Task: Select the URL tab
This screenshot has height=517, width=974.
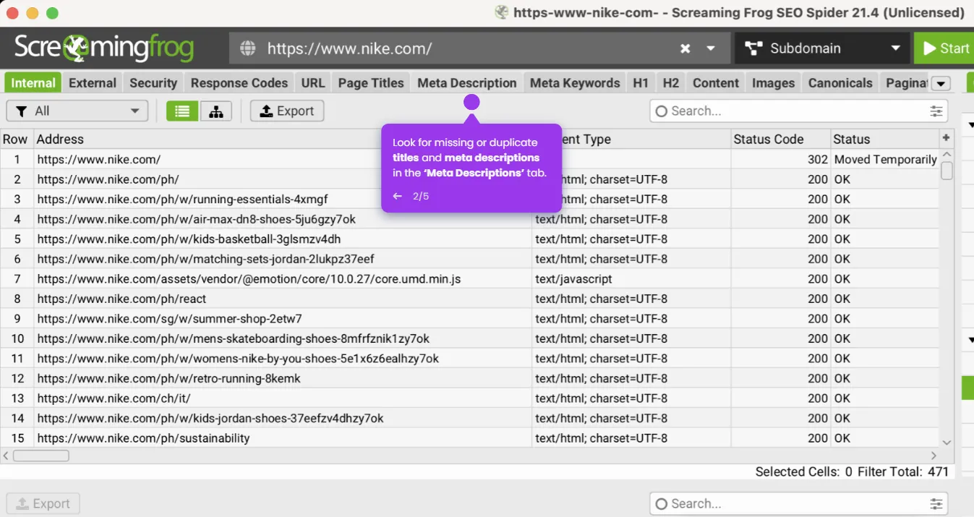Action: click(x=313, y=82)
